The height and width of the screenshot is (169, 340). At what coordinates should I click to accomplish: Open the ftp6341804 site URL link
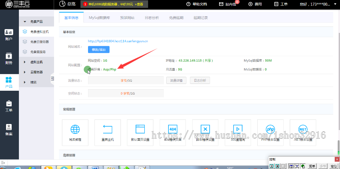click(x=118, y=41)
